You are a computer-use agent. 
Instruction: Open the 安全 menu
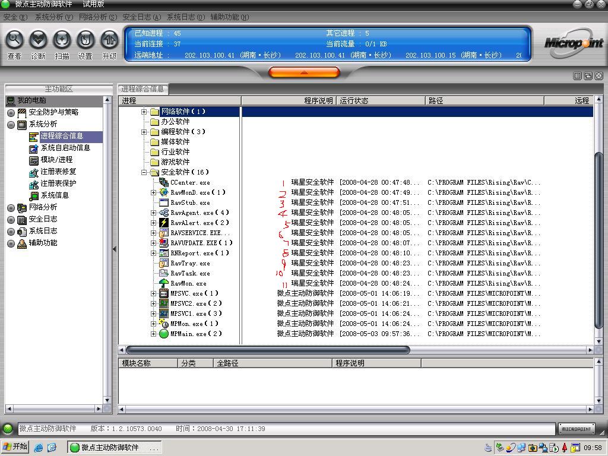[15, 17]
